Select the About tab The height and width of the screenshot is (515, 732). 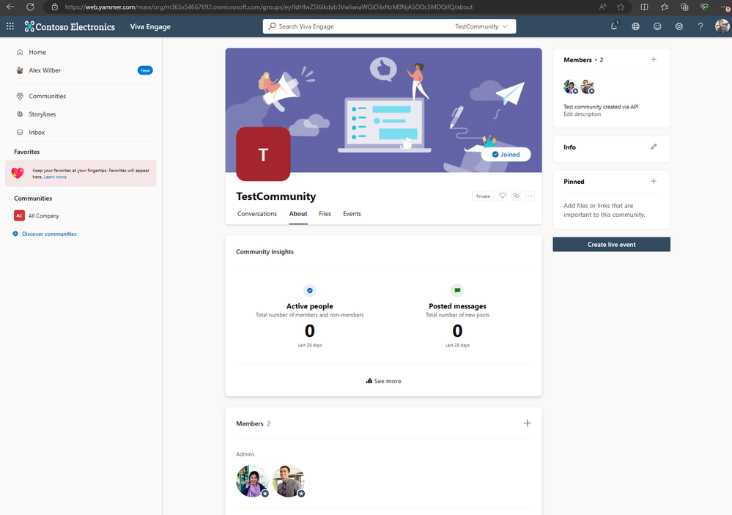click(298, 214)
